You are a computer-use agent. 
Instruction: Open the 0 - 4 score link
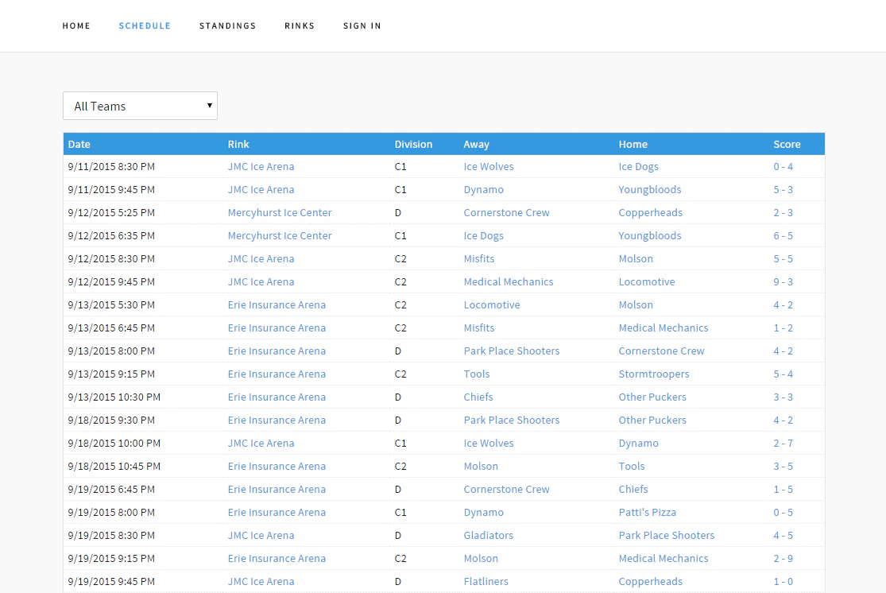coord(783,166)
